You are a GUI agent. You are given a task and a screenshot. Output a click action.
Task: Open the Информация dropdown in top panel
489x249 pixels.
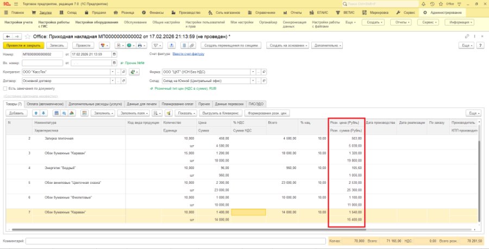tap(459, 22)
